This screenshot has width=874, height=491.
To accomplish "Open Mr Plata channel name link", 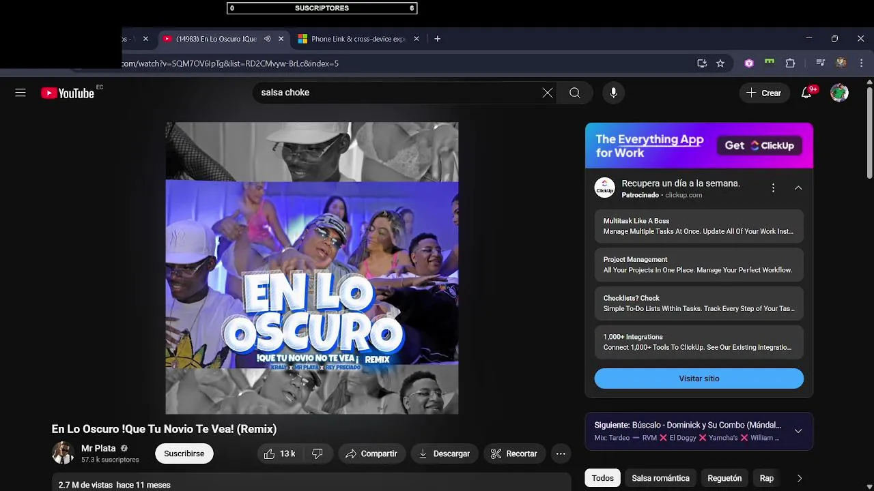I will [x=98, y=448].
